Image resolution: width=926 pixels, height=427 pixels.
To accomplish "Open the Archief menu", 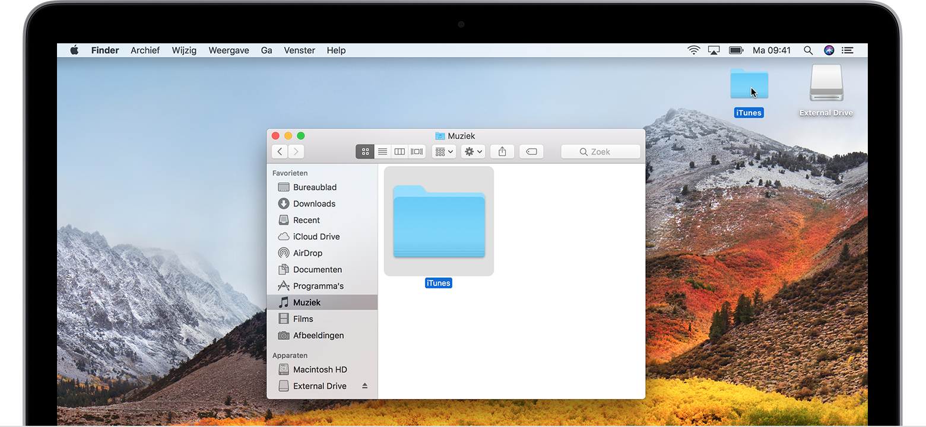I will 145,50.
